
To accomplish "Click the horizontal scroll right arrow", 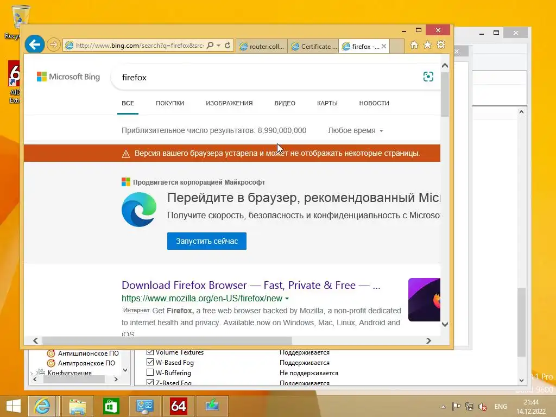I will click(x=429, y=341).
